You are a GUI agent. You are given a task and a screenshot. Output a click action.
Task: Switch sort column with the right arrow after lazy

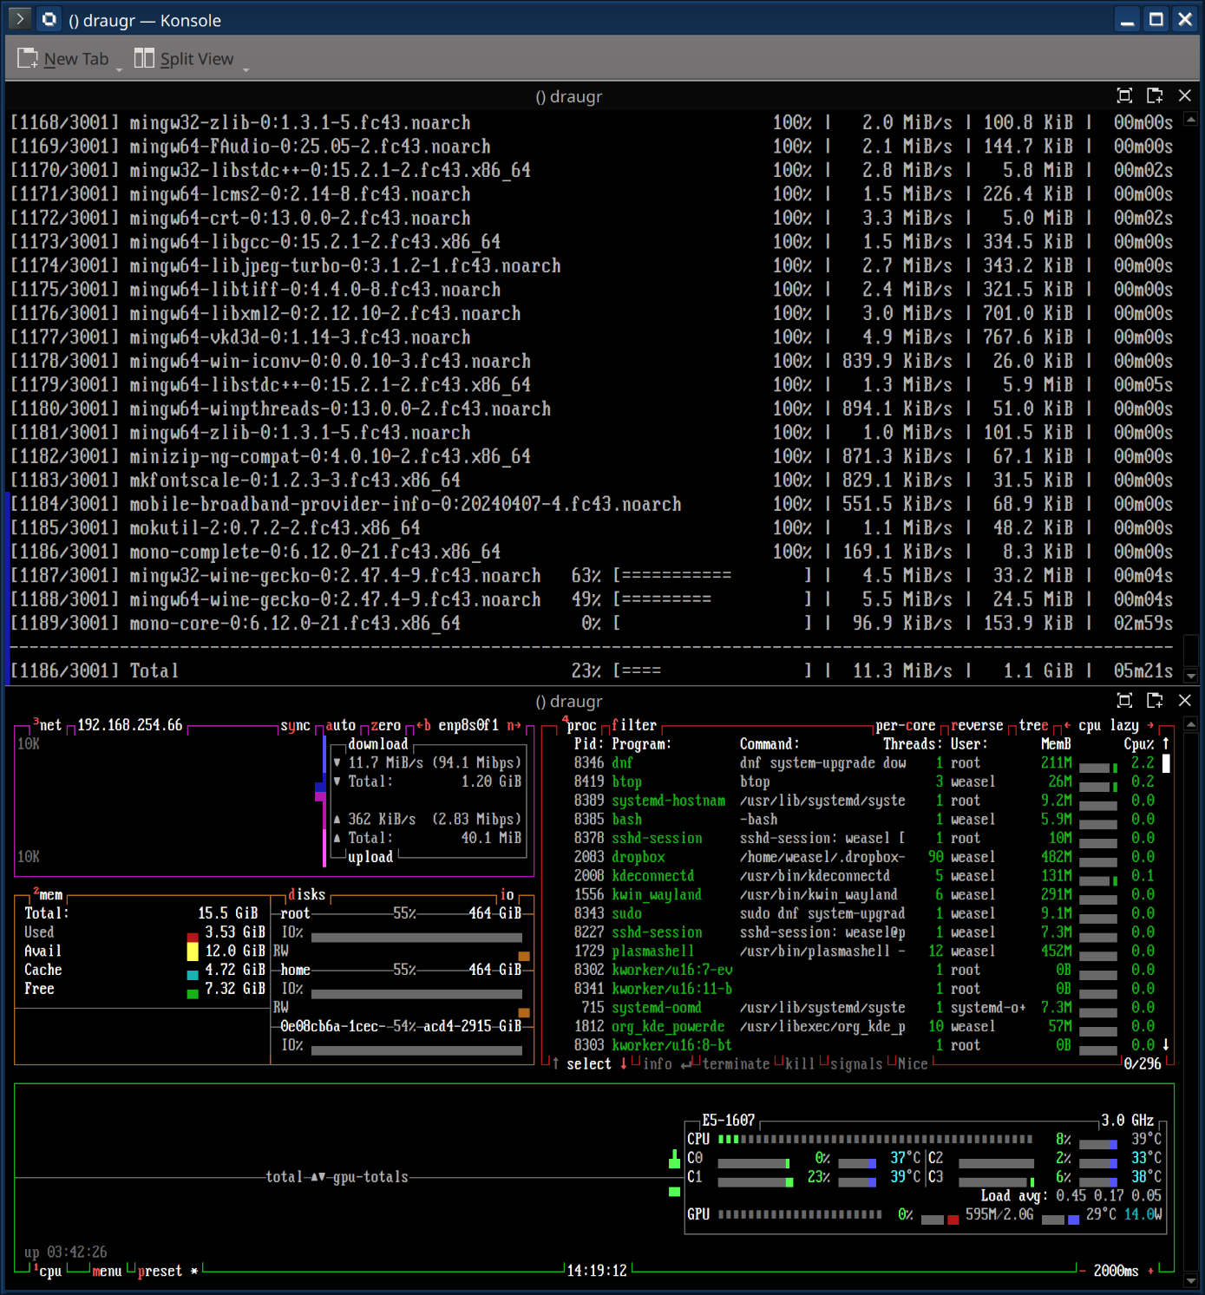coord(1150,725)
